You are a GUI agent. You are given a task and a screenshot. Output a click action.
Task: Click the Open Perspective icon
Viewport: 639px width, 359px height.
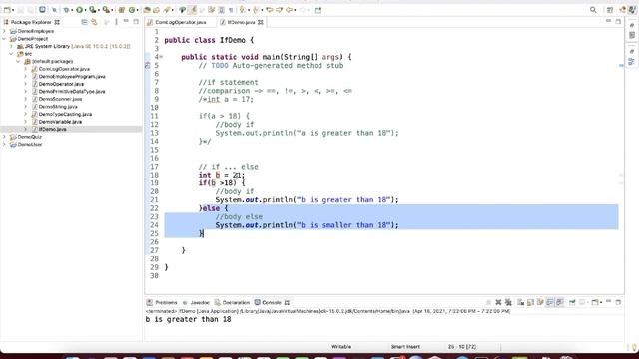pyautogui.click(x=610, y=10)
